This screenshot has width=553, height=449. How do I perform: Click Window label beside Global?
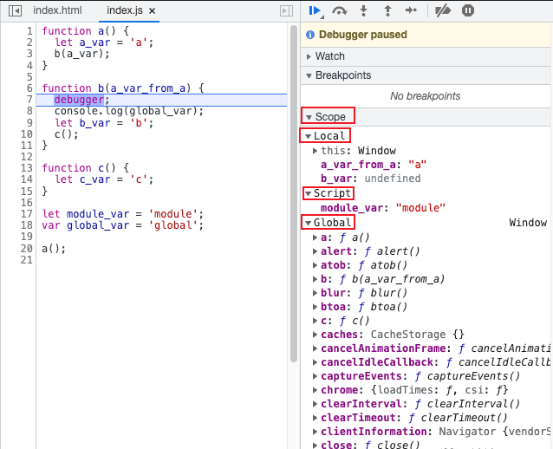coord(528,223)
